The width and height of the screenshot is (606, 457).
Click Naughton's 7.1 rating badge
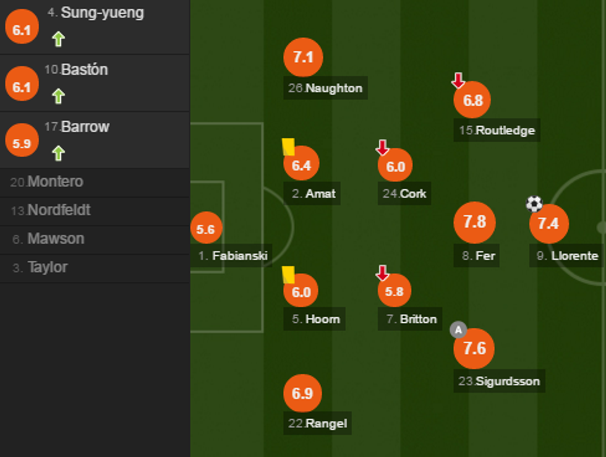303,58
